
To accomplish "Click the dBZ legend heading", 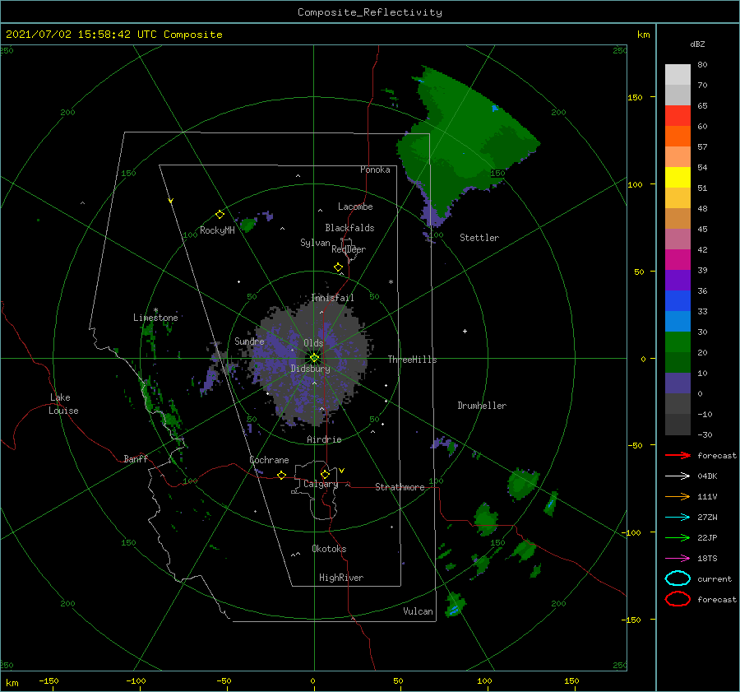I will (x=697, y=44).
